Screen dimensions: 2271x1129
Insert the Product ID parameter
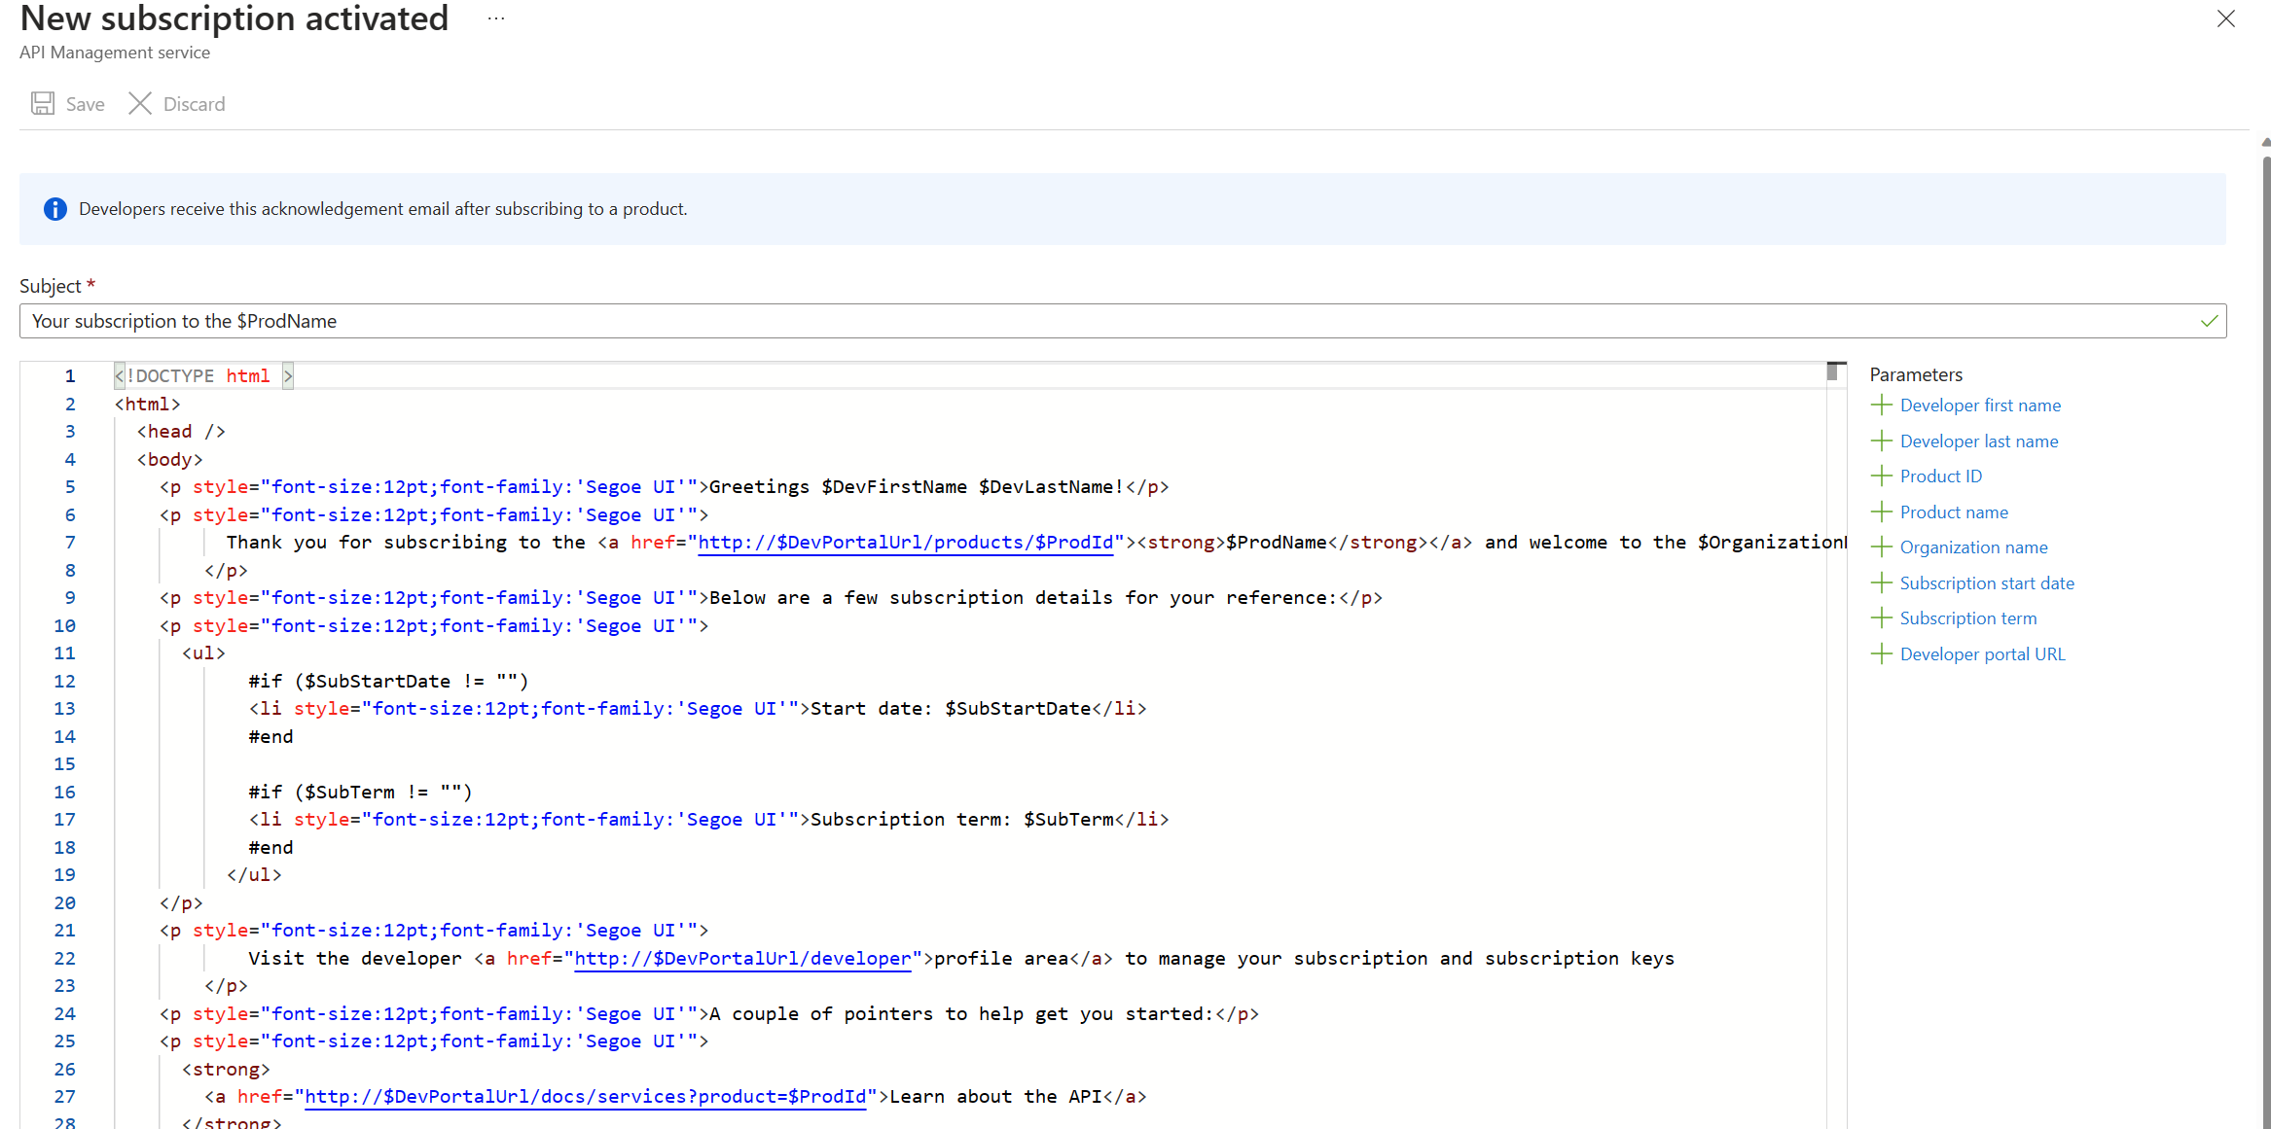(1941, 476)
